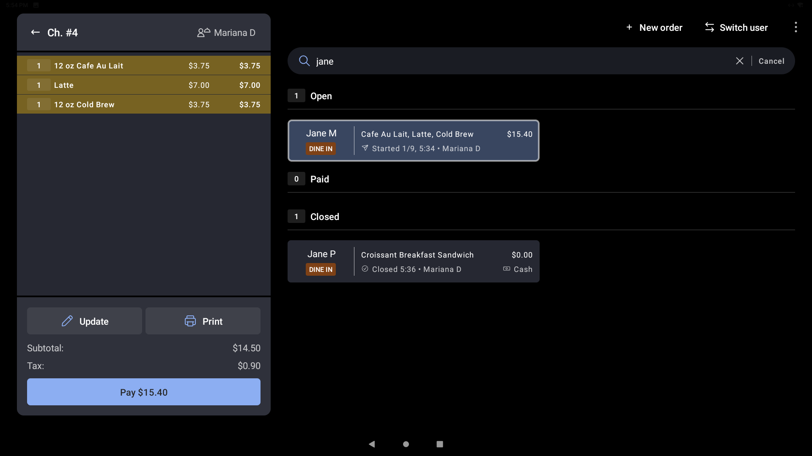Tap the back arrow beside Ch. #4
Viewport: 812px width, 456px height.
click(35, 32)
